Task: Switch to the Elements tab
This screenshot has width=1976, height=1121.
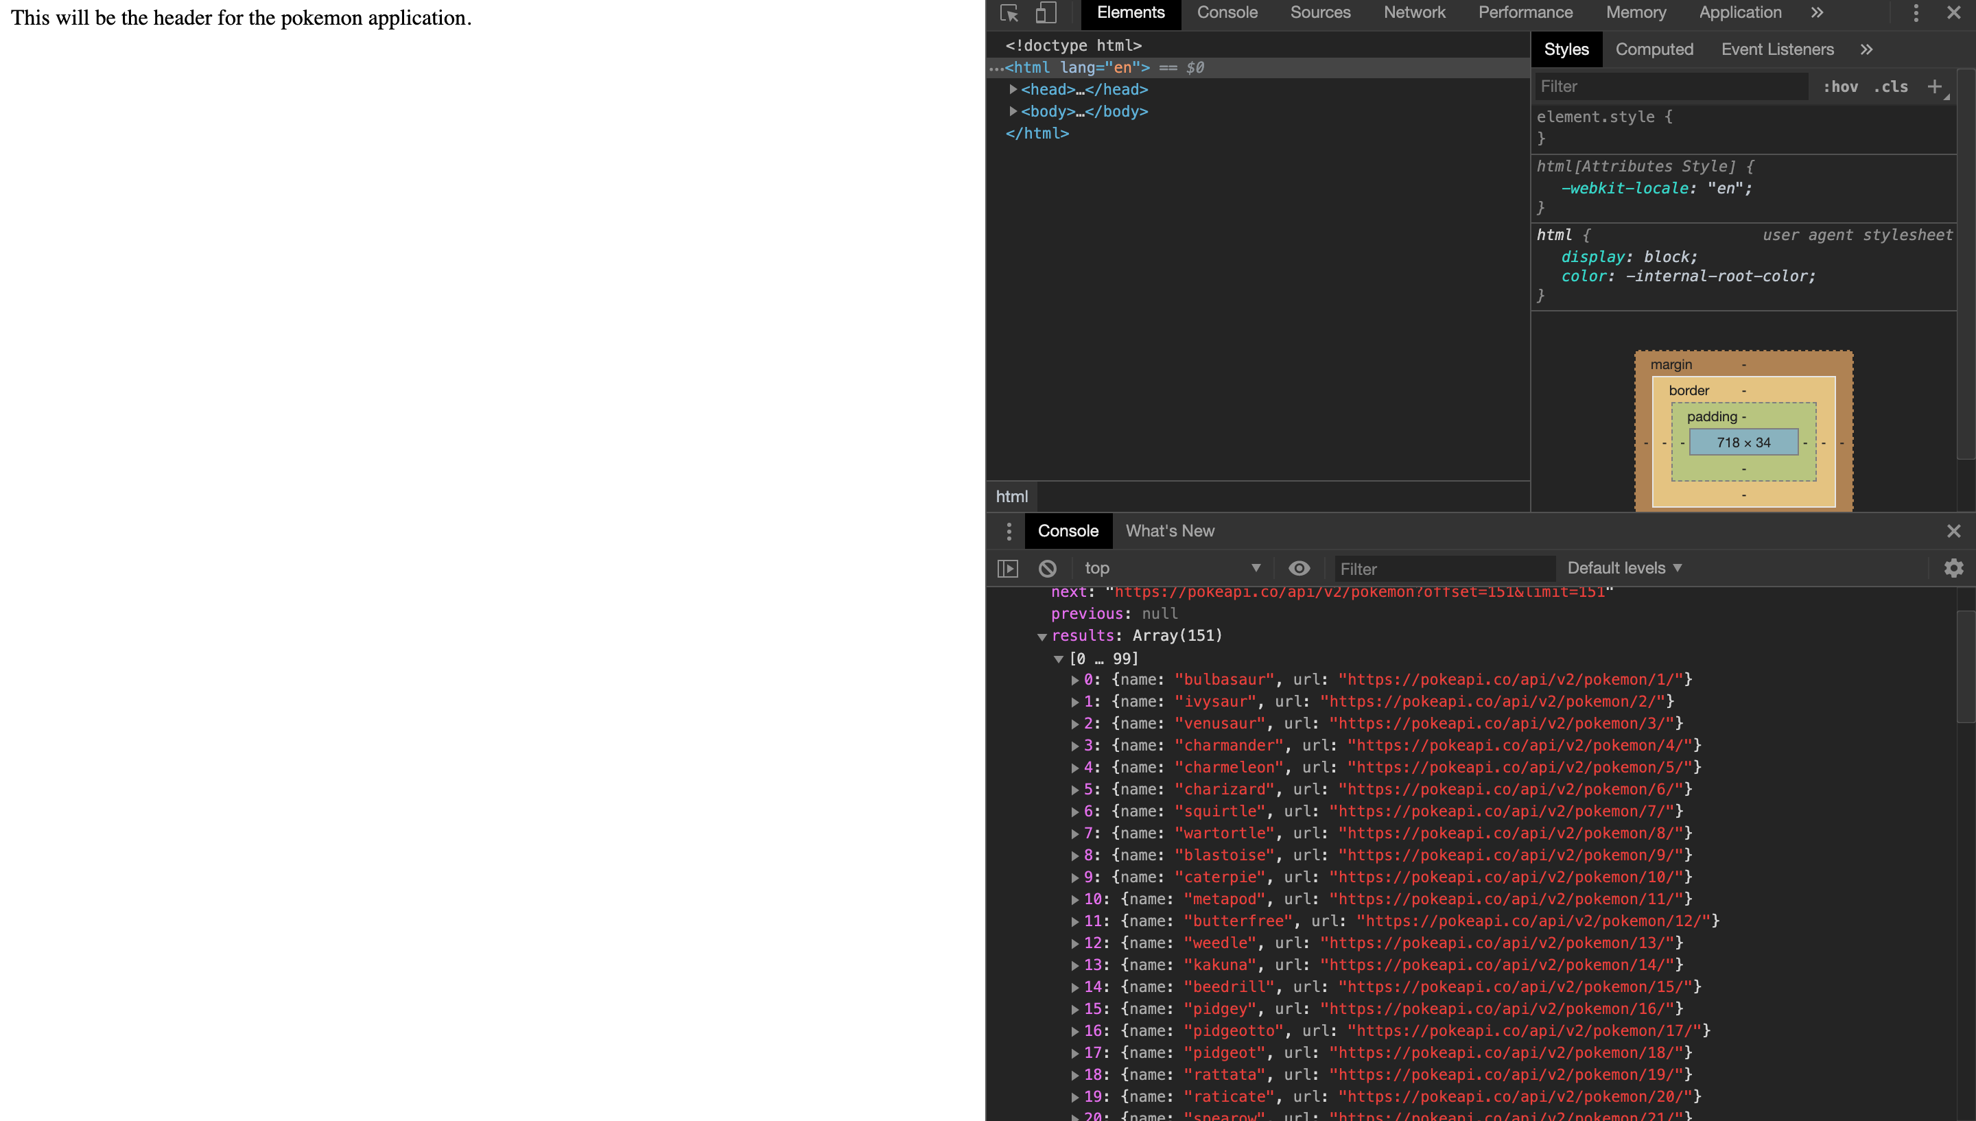Action: tap(1131, 13)
